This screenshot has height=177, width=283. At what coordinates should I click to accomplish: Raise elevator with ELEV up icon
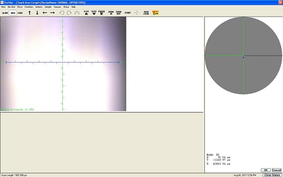point(86,13)
